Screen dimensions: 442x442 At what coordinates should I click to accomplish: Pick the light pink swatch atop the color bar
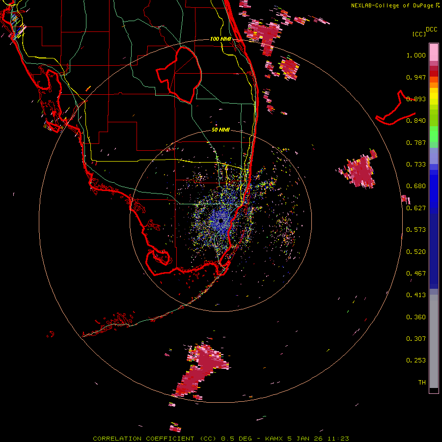(x=434, y=53)
